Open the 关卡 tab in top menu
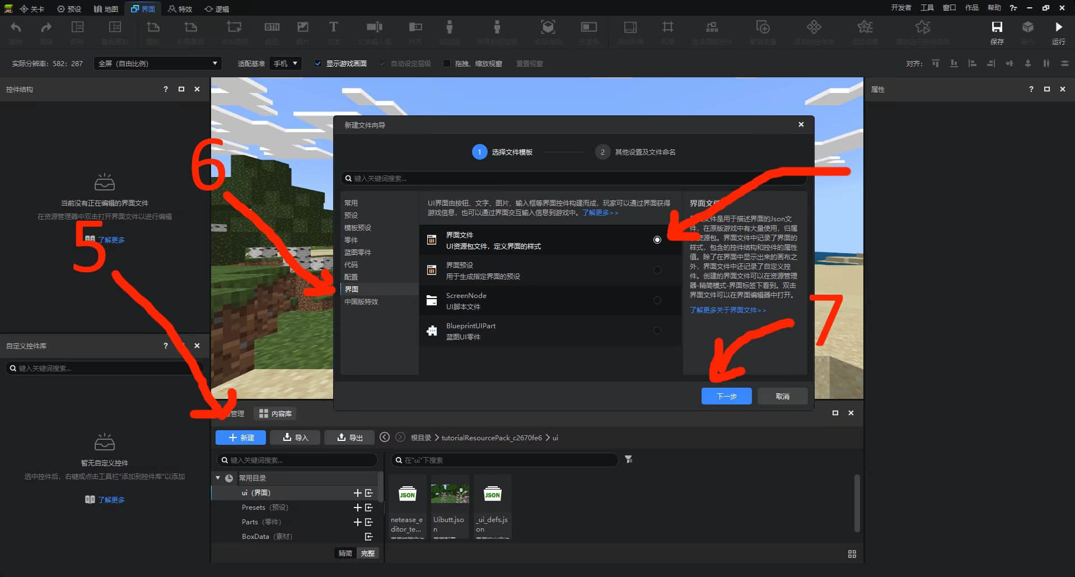Image resolution: width=1075 pixels, height=577 pixels. (x=32, y=8)
